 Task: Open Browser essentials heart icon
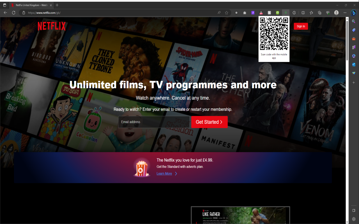coord(328,13)
